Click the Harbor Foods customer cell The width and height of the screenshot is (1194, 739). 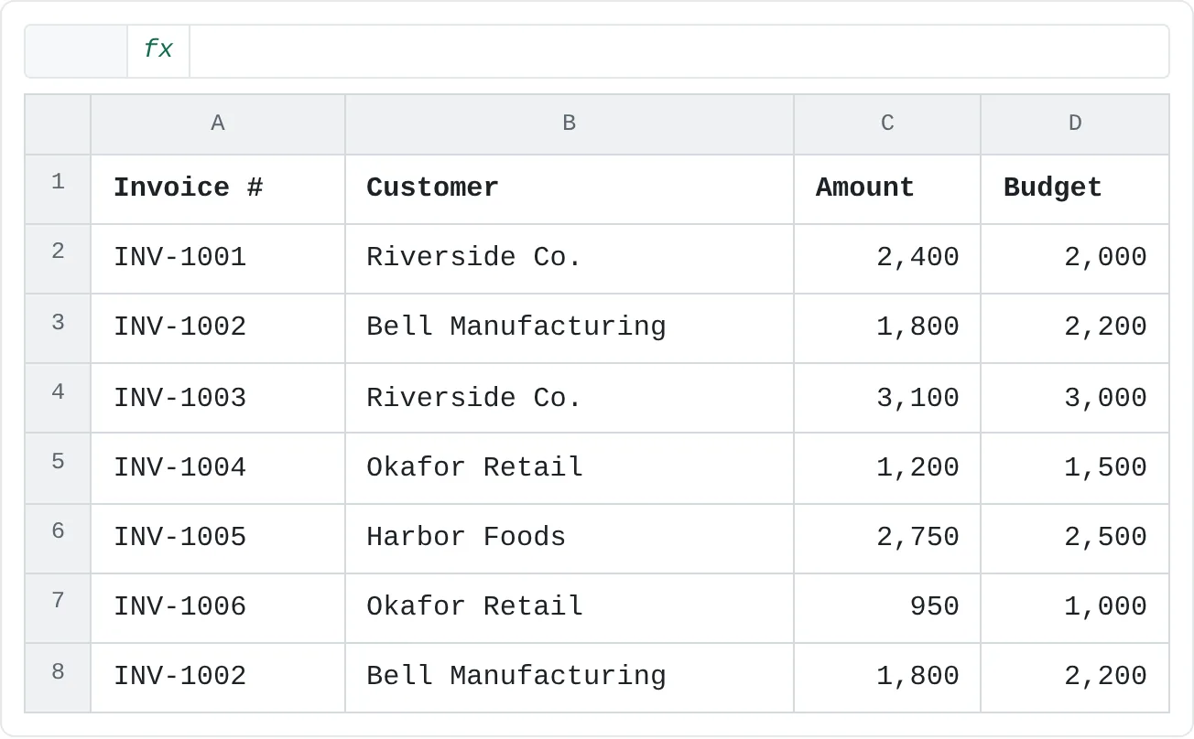tap(570, 539)
